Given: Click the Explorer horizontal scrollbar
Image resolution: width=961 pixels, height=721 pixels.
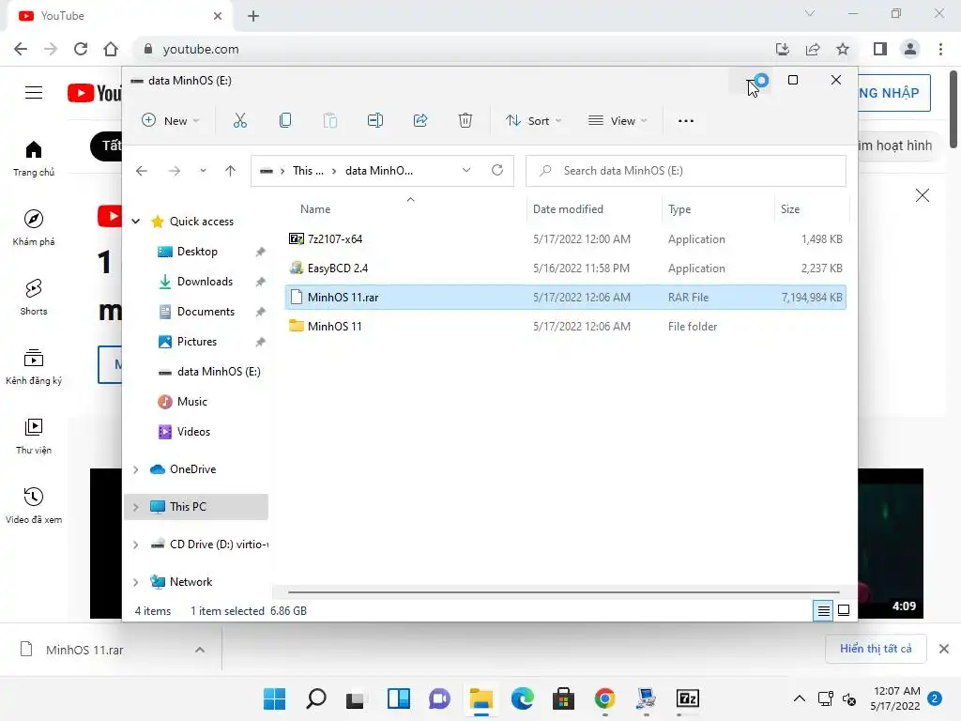Looking at the screenshot, I should pyautogui.click(x=563, y=592).
